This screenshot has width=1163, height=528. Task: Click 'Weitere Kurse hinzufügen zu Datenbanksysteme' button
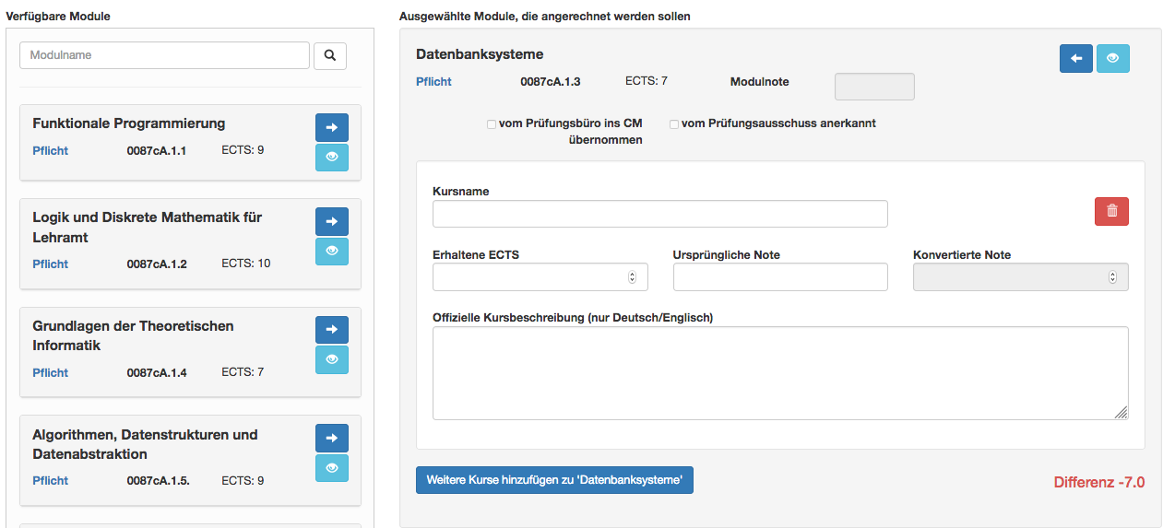[554, 480]
